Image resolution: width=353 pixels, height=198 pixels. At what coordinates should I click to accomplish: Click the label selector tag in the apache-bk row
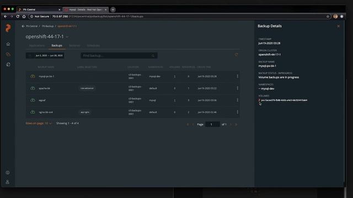[87, 88]
